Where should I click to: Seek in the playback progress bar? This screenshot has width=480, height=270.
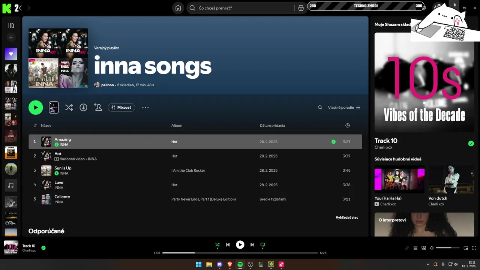pos(240,253)
